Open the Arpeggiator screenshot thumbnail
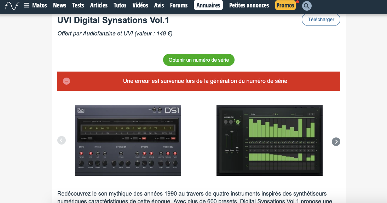The image size is (387, 203). [x=270, y=140]
